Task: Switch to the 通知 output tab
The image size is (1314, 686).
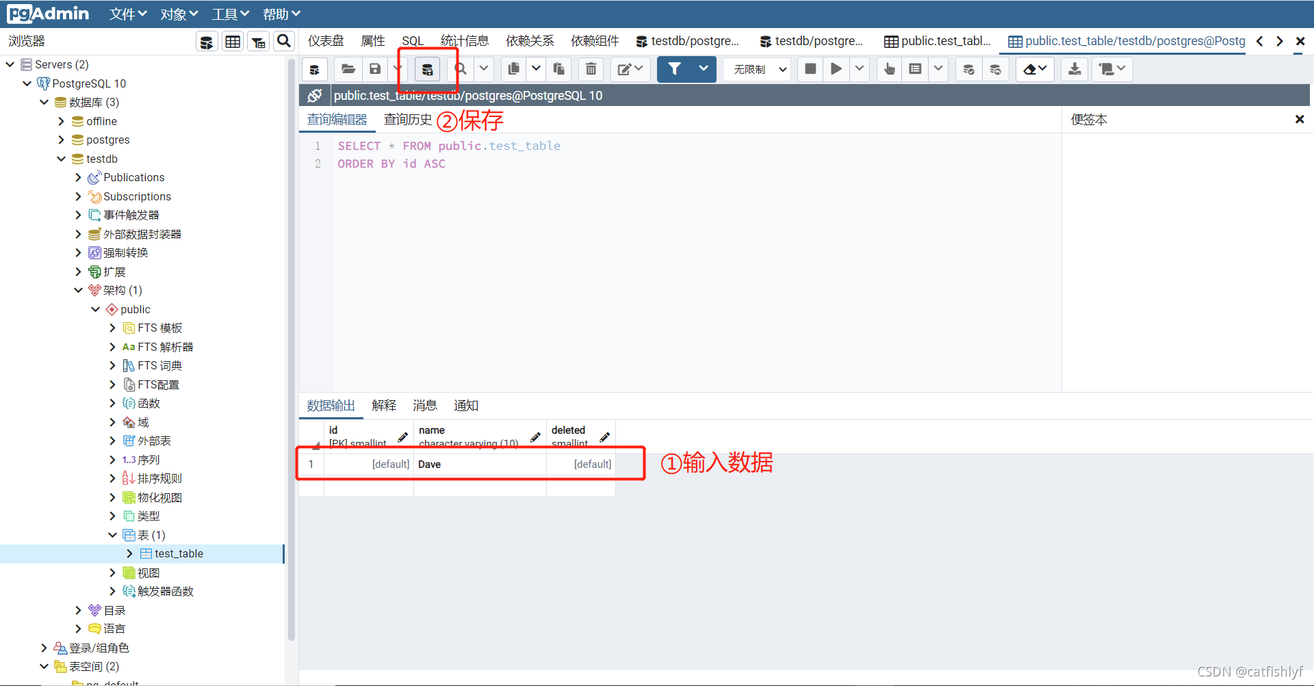Action: click(x=466, y=406)
